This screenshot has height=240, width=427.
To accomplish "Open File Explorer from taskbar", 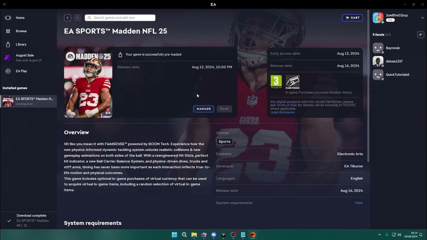I will (x=194, y=235).
